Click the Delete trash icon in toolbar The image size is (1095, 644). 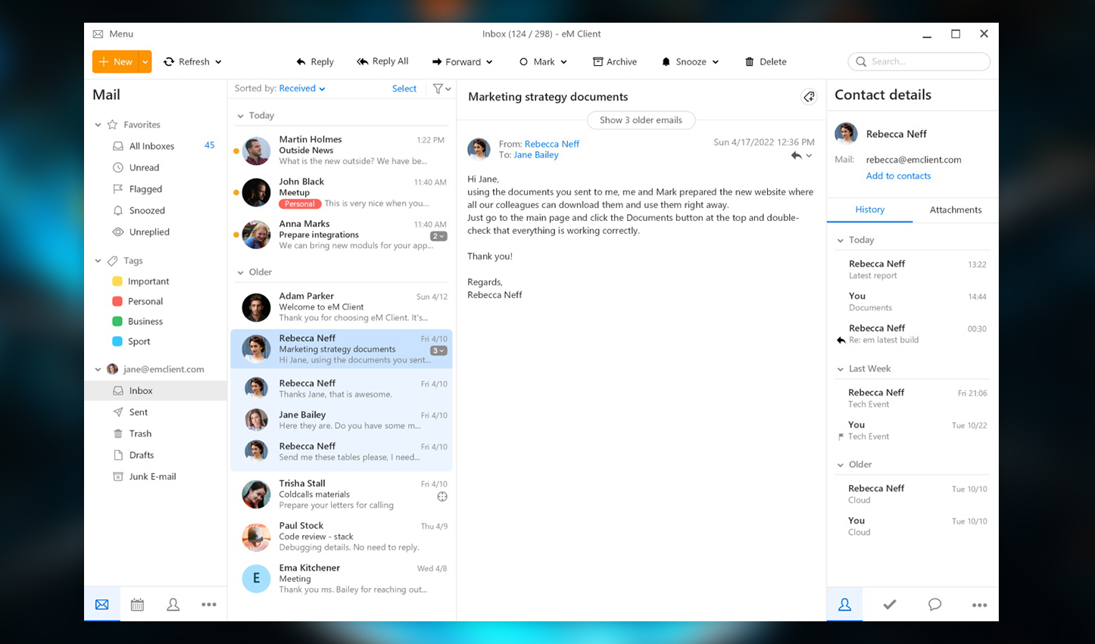(x=749, y=62)
